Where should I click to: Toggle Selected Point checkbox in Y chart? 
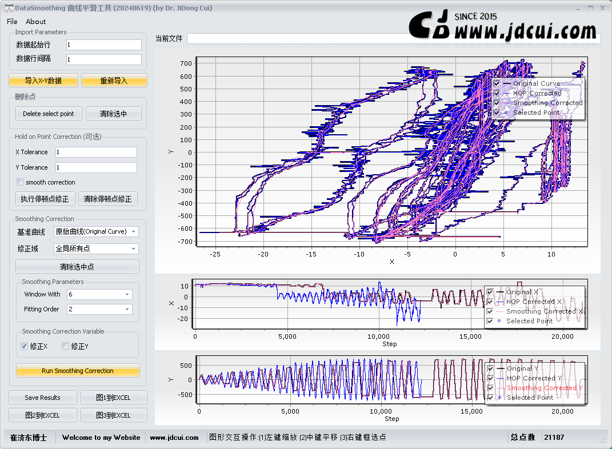pyautogui.click(x=491, y=398)
